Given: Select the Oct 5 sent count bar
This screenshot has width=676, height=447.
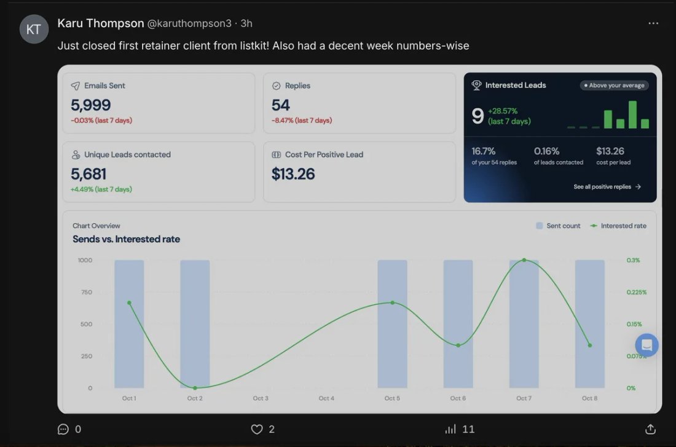Looking at the screenshot, I should click(x=392, y=324).
